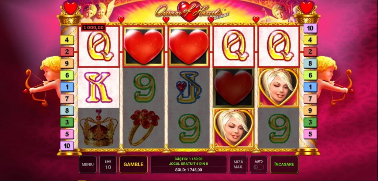Image resolution: width=378 pixels, height=181 pixels.
Task: Collect winnings with ÎNCASARE button
Action: click(x=284, y=164)
